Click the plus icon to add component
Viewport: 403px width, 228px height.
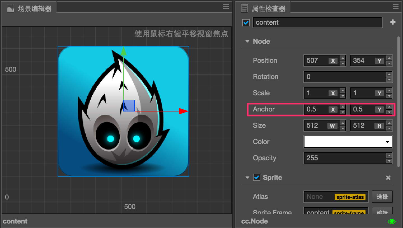tap(393, 22)
